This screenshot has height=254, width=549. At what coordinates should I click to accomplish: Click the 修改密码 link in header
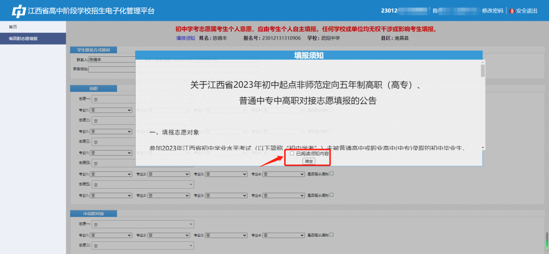coord(492,11)
